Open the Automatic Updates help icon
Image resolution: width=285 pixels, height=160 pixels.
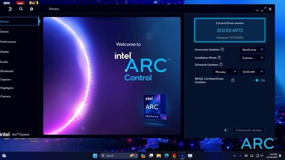pyautogui.click(x=222, y=49)
